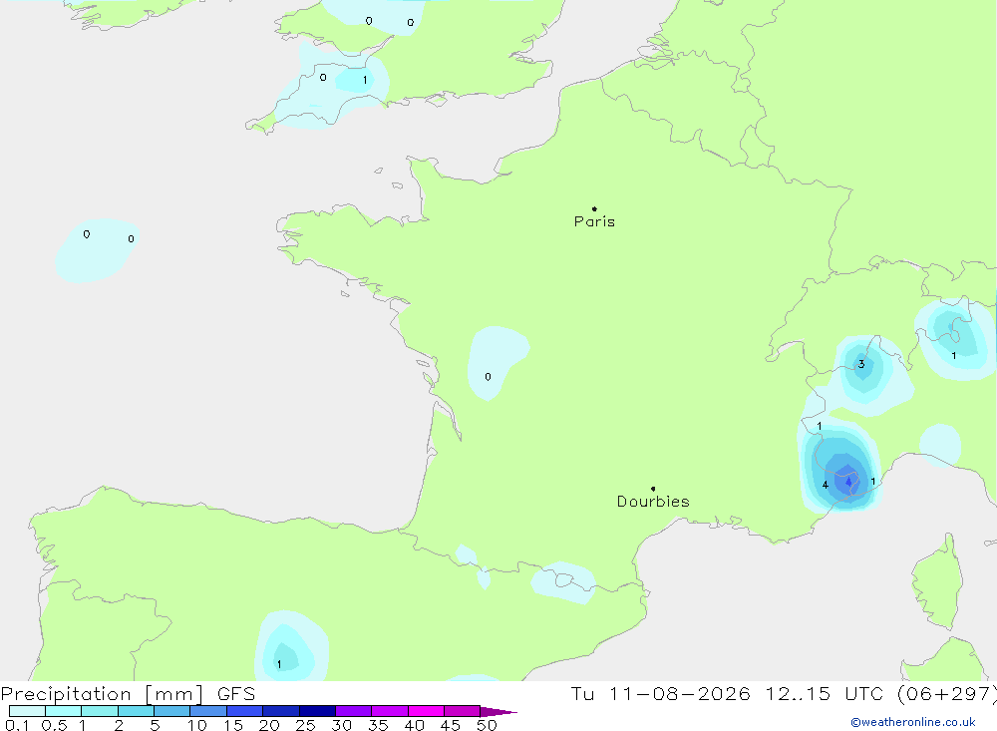This screenshot has height=731, width=997.
Task: Click the '1' precipitation value in Spain
Action: point(278,664)
